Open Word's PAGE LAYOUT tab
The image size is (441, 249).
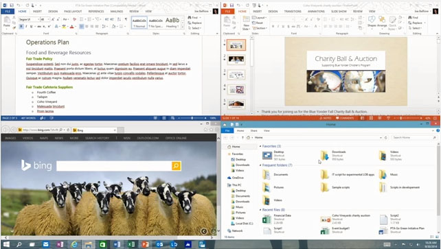point(73,12)
